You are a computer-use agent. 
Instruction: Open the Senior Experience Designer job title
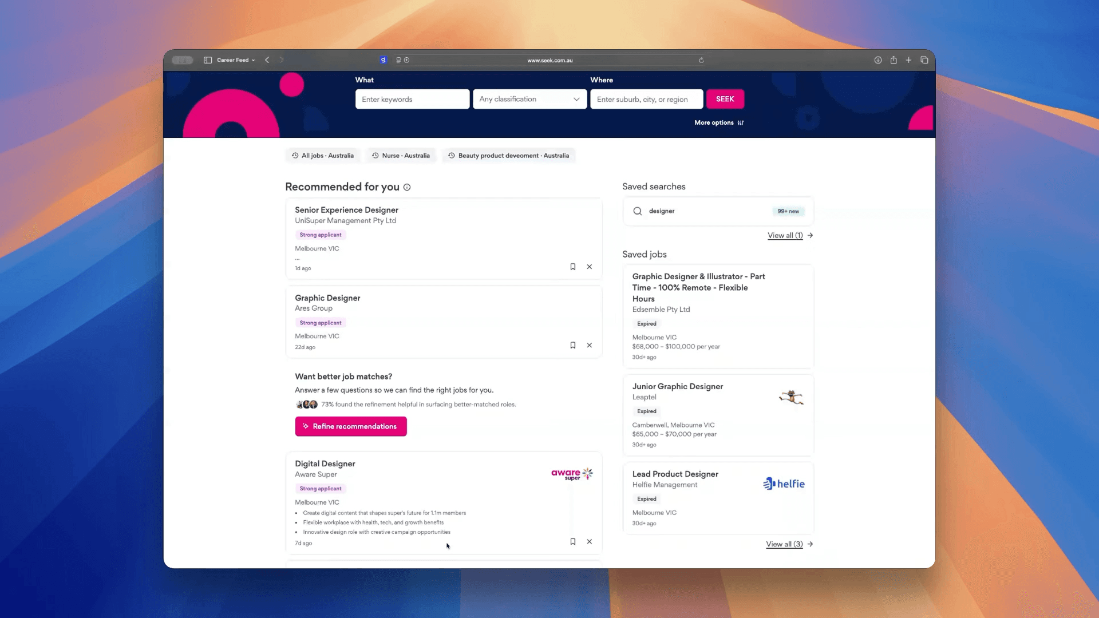click(x=346, y=210)
